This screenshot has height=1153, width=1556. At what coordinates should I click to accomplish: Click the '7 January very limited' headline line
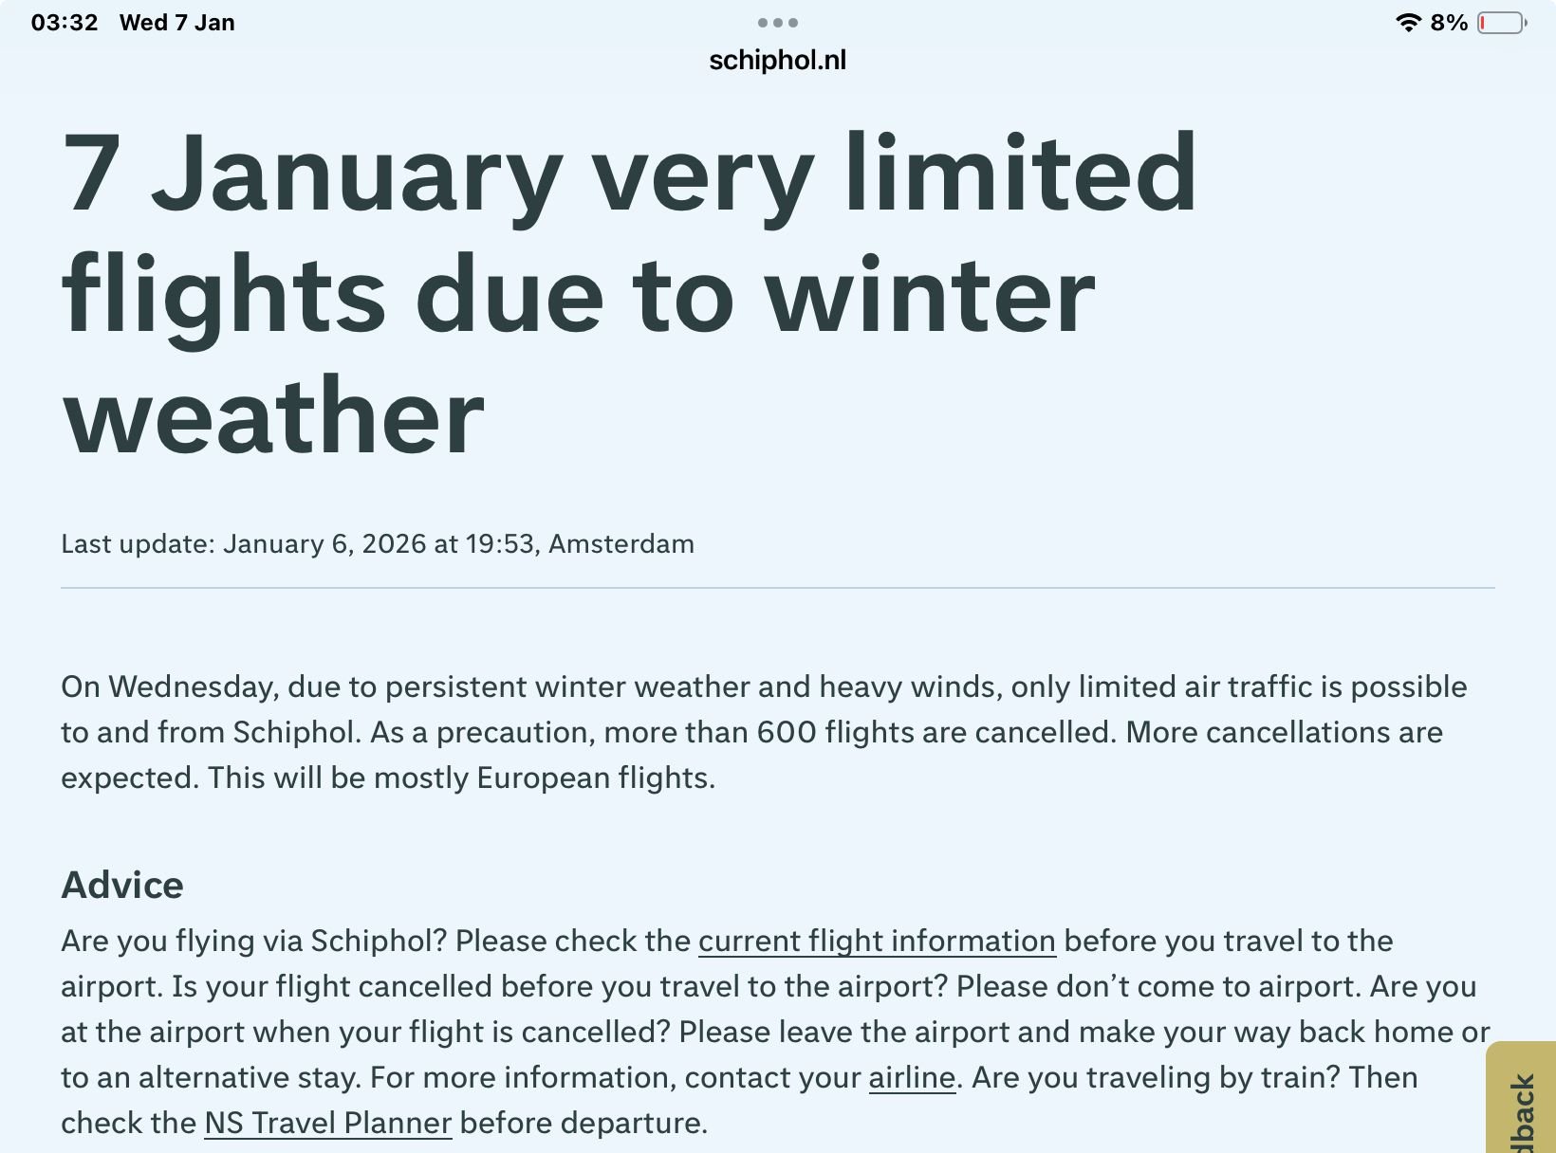pyautogui.click(x=629, y=174)
